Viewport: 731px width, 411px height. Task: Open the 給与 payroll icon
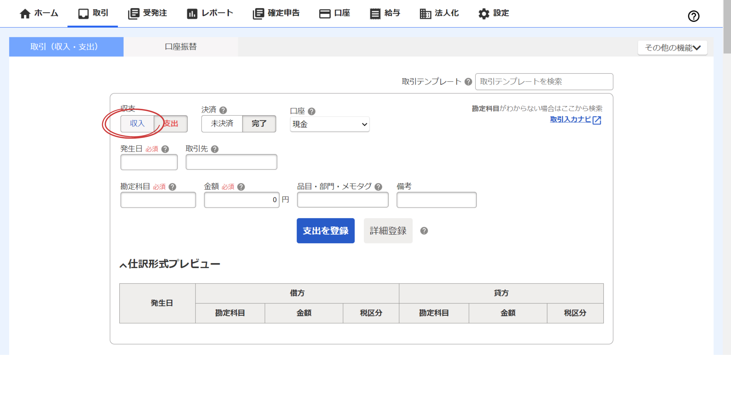click(375, 13)
